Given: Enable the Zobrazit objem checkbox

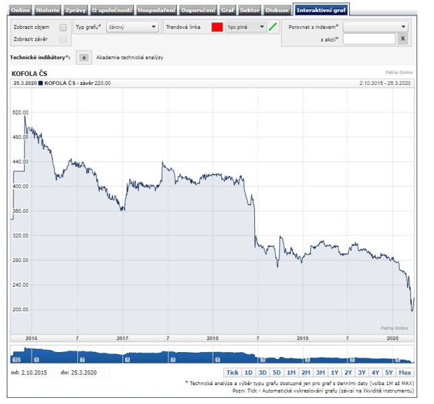Looking at the screenshot, I should click(63, 28).
